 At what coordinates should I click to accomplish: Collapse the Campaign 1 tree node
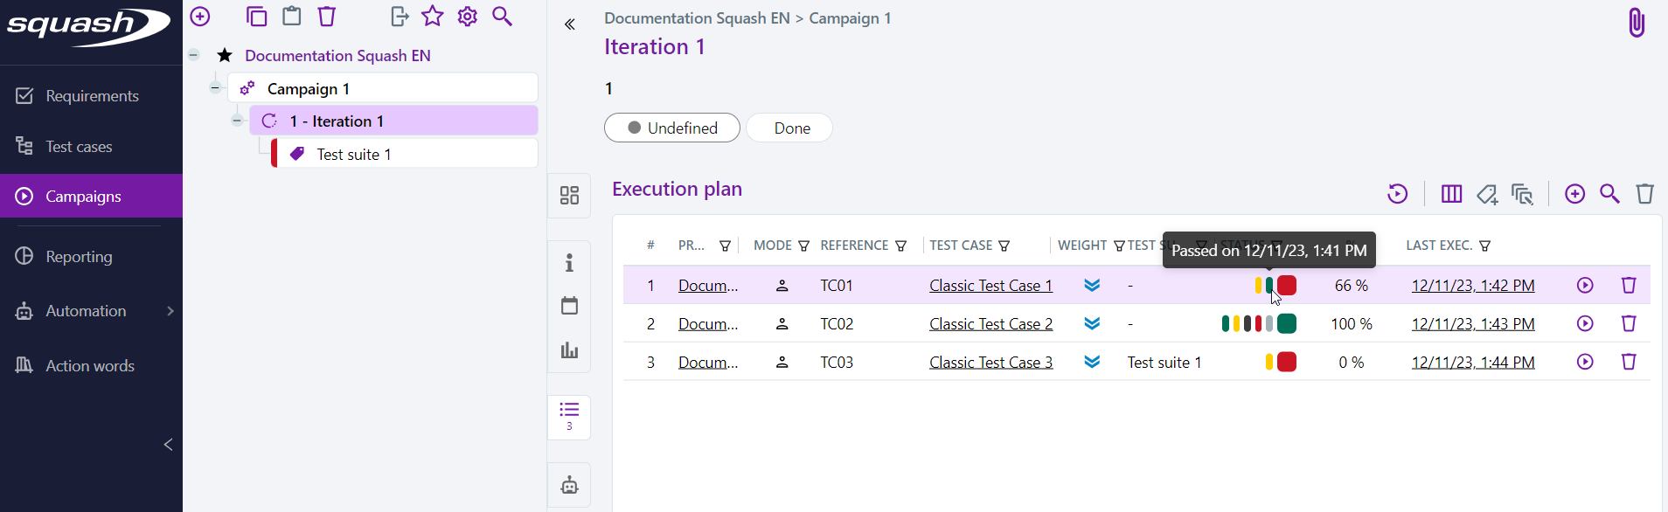(215, 87)
